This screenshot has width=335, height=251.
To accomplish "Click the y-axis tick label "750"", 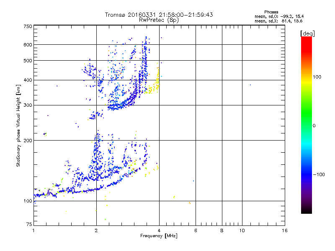I will [x=28, y=26].
